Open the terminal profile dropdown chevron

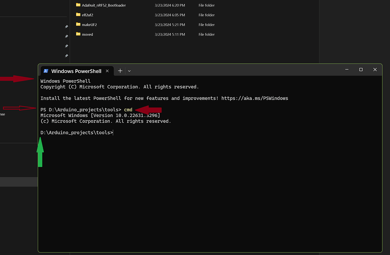pyautogui.click(x=129, y=71)
